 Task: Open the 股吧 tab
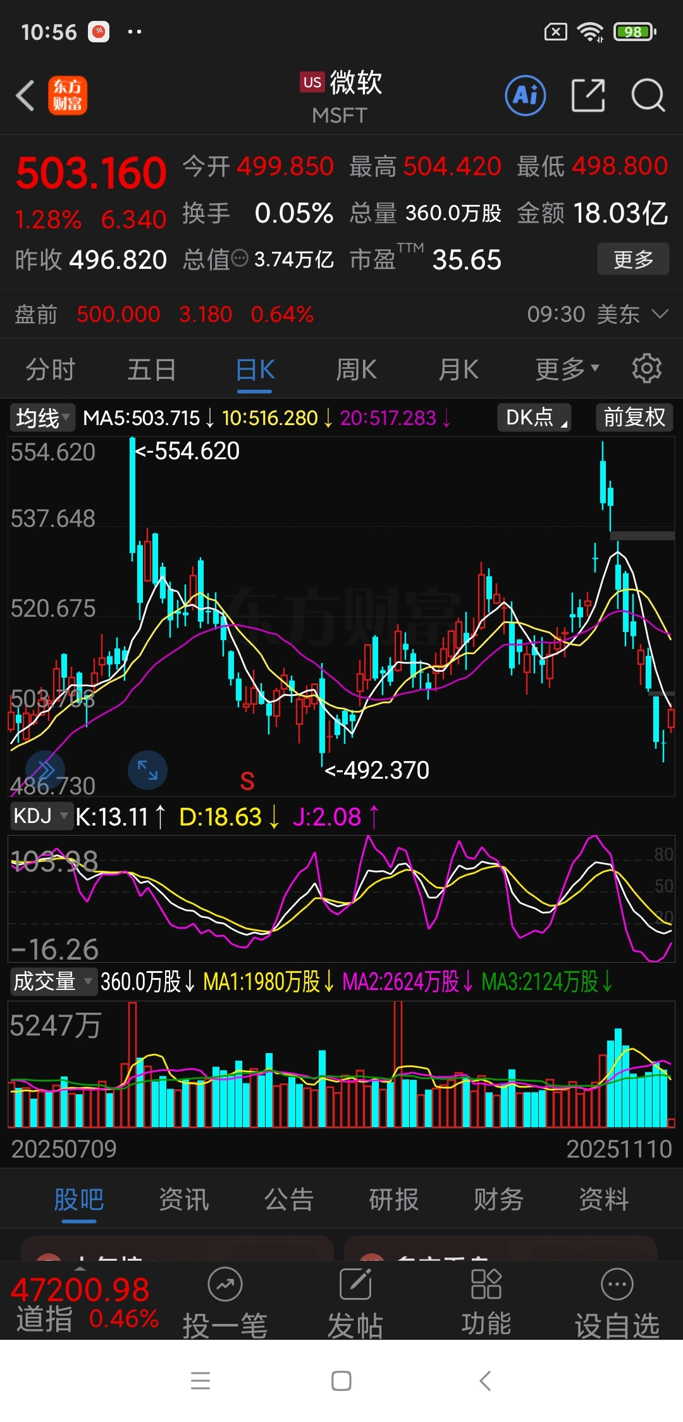point(79,1199)
